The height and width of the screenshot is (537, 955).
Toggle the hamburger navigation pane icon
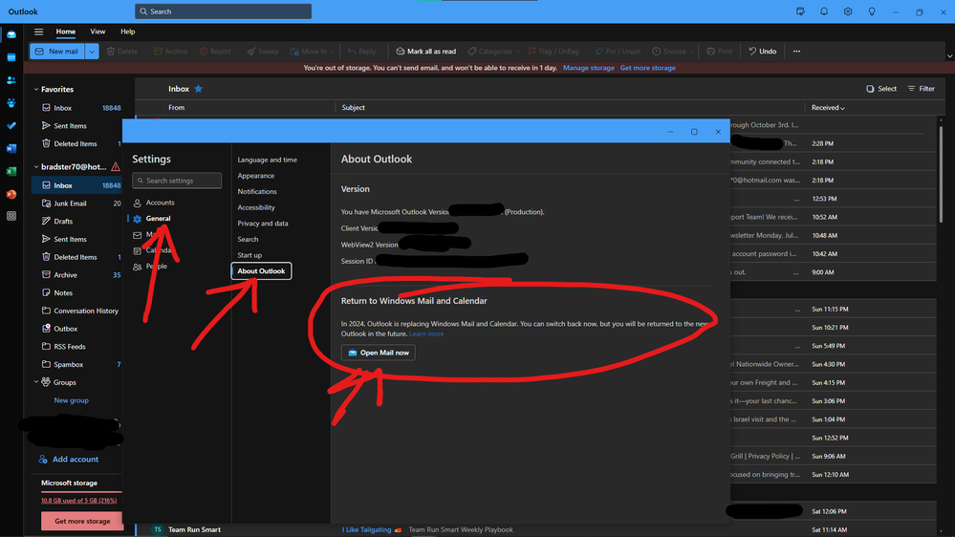pyautogui.click(x=38, y=32)
